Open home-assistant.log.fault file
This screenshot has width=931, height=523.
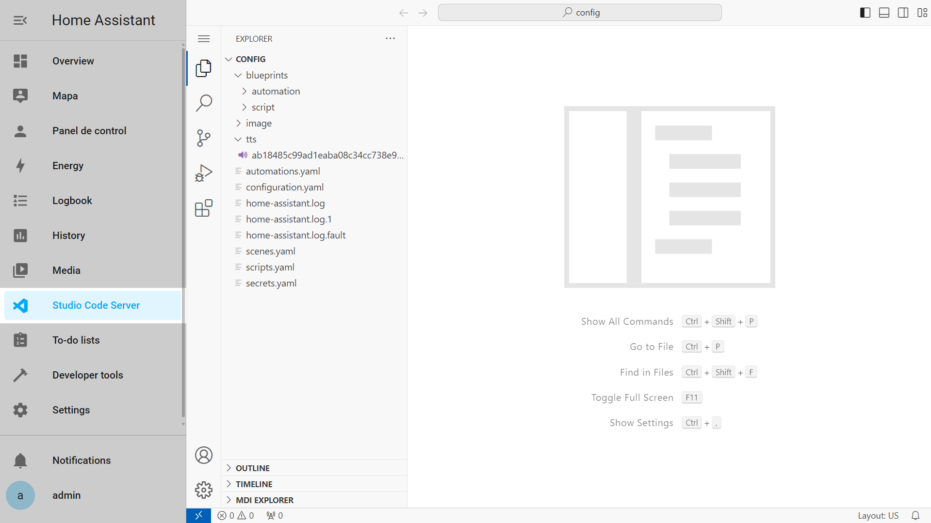point(314,235)
